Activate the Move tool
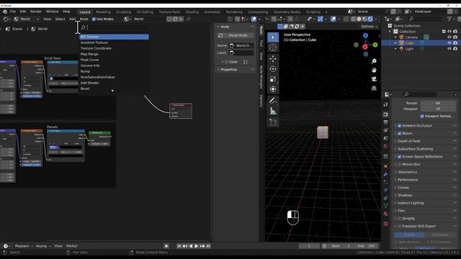This screenshot has width=461, height=259. (x=273, y=58)
